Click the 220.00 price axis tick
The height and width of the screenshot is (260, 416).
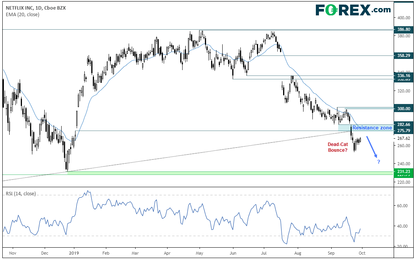click(x=404, y=182)
